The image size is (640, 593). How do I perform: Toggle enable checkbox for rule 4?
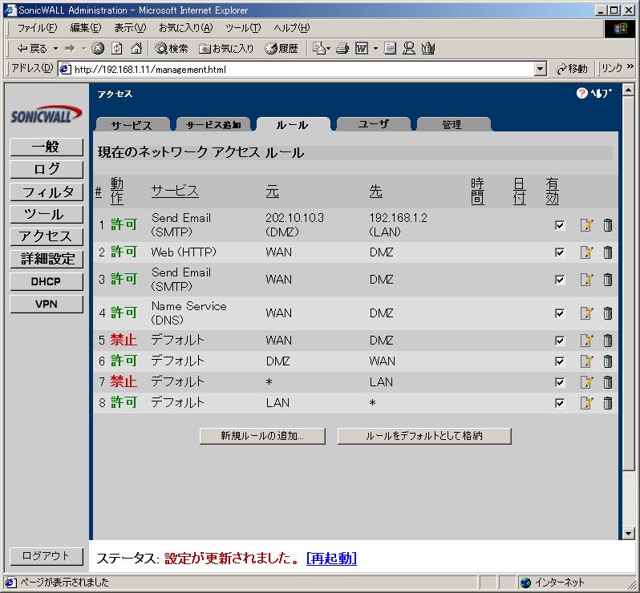click(x=560, y=313)
